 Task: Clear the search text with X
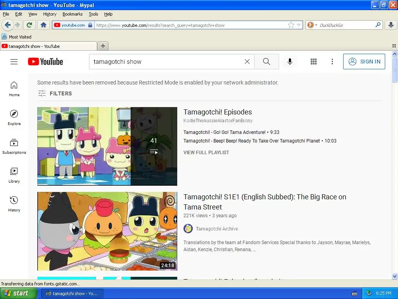coord(247,62)
